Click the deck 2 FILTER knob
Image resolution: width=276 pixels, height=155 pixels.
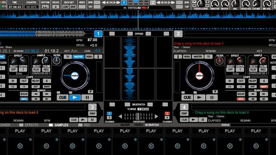220,61
